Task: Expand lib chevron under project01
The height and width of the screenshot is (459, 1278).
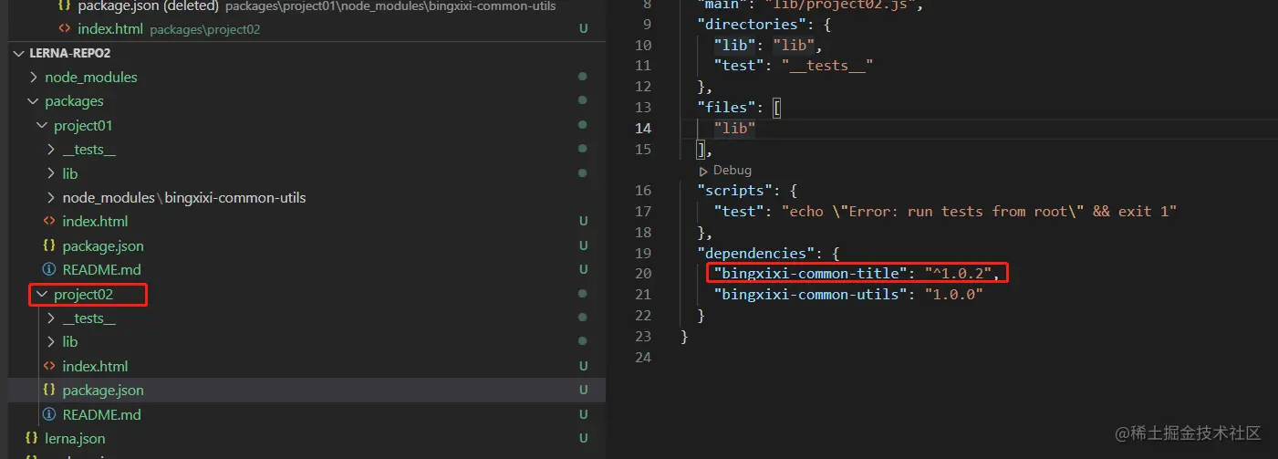Action: coord(52,173)
